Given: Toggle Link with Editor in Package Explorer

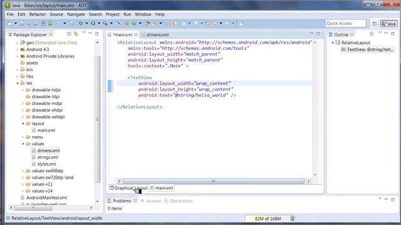Looking at the screenshot, I should (x=76, y=34).
